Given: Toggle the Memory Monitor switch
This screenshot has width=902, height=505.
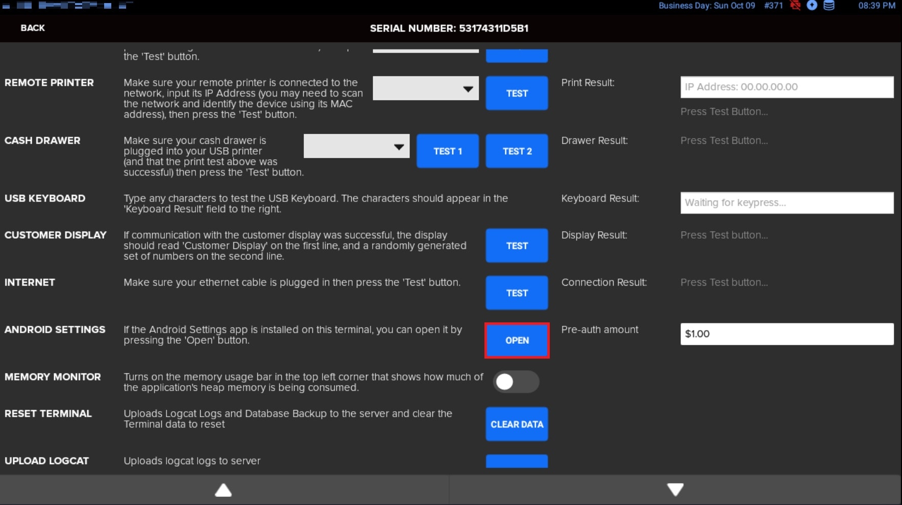Looking at the screenshot, I should (x=516, y=382).
